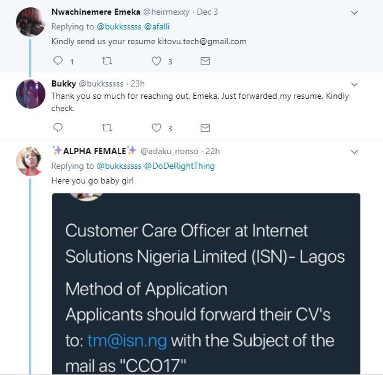Share Bukky's tweet via direct message
The width and height of the screenshot is (383, 375).
point(206,128)
